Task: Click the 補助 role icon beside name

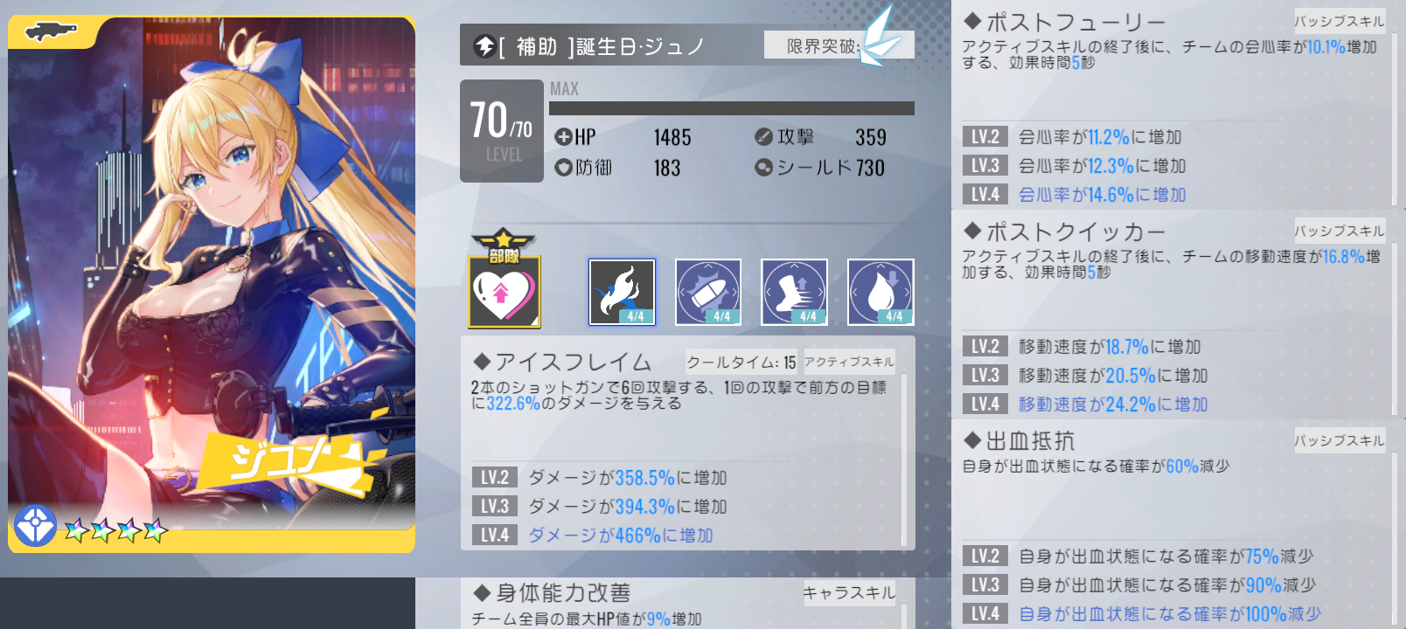Action: tap(484, 45)
